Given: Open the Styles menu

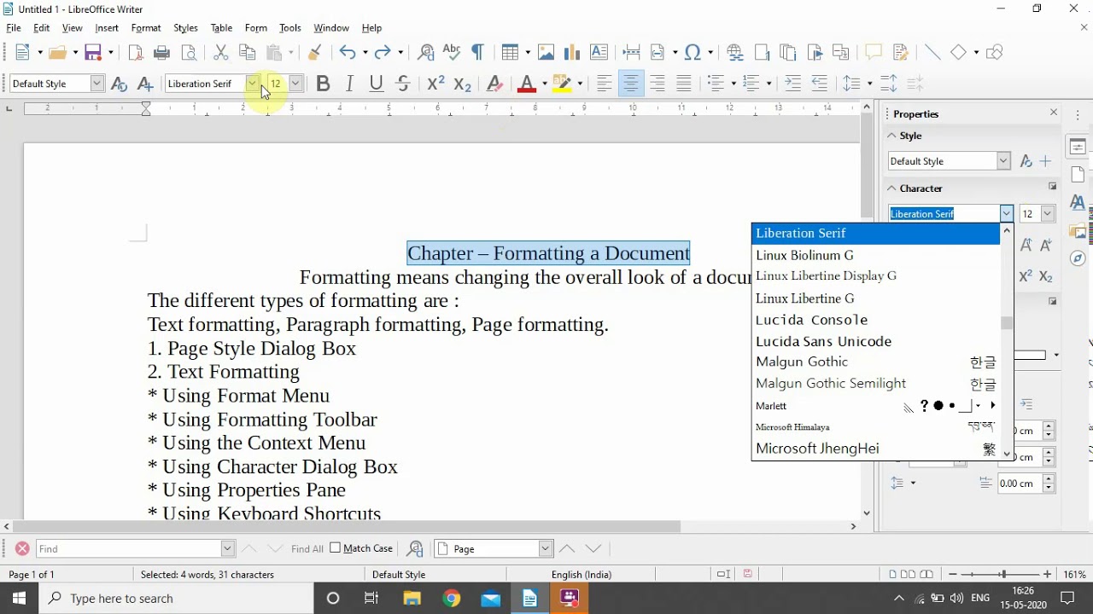Looking at the screenshot, I should (185, 28).
